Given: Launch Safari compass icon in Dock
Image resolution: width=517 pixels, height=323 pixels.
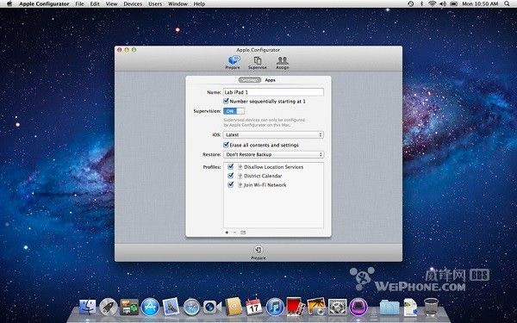Looking at the screenshot, I should pos(191,307).
